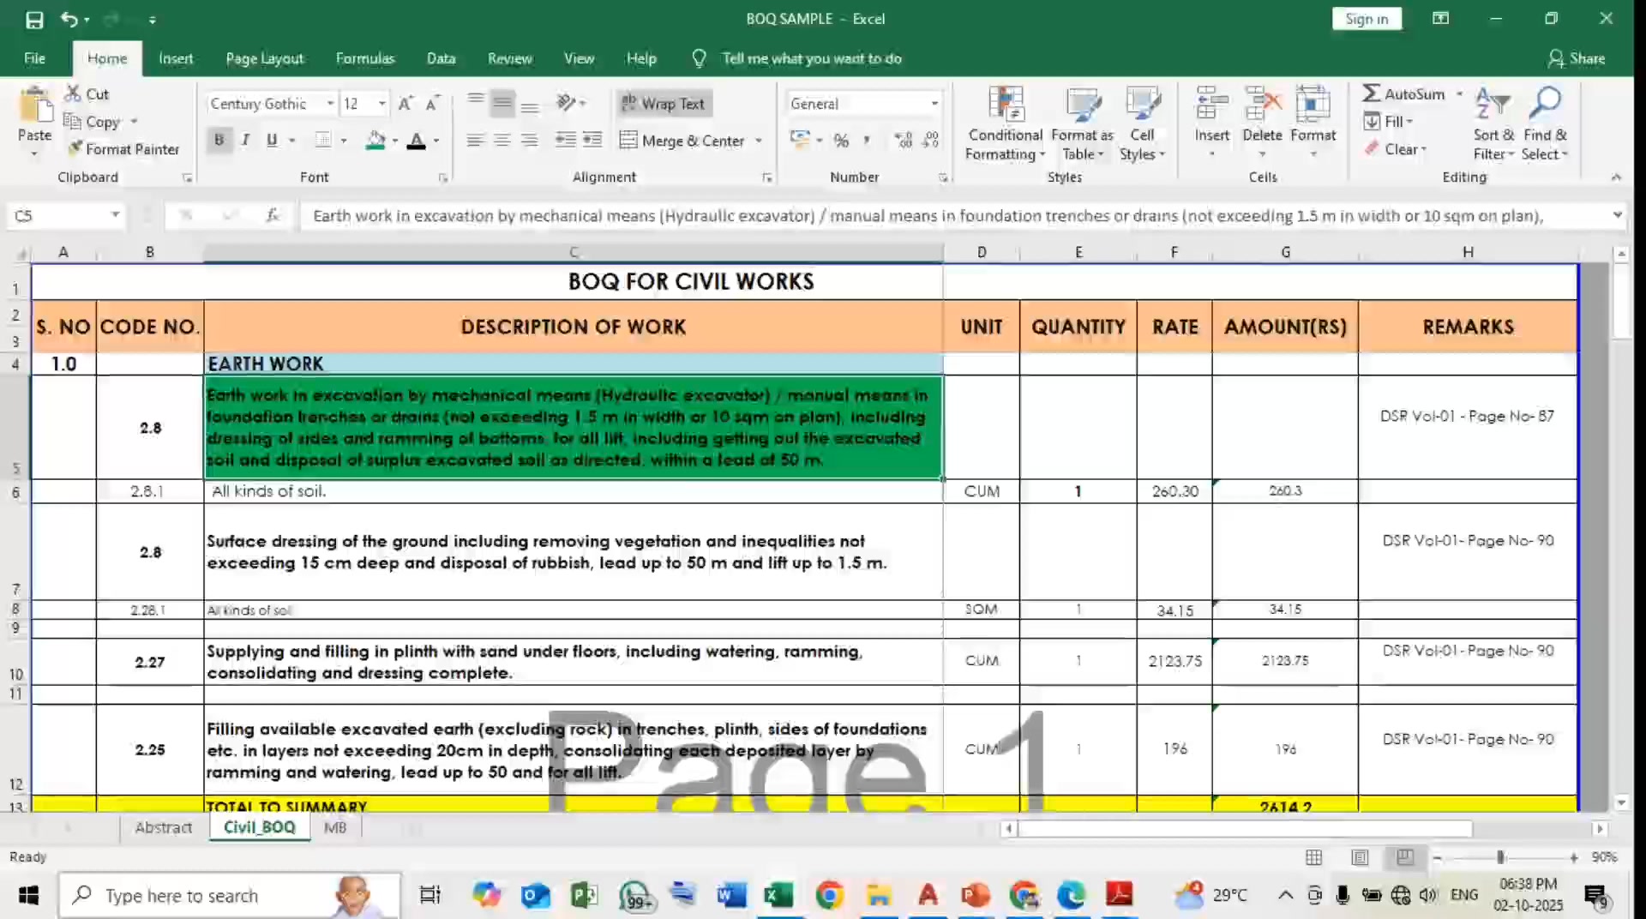Image resolution: width=1646 pixels, height=919 pixels.
Task: Align text to the left
Action: tap(475, 140)
